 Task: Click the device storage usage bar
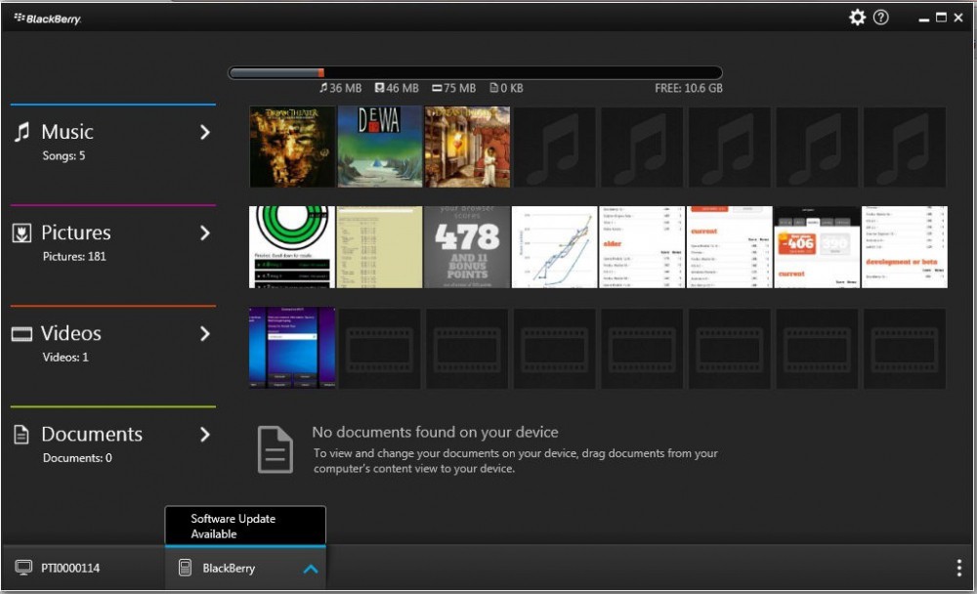(x=475, y=72)
